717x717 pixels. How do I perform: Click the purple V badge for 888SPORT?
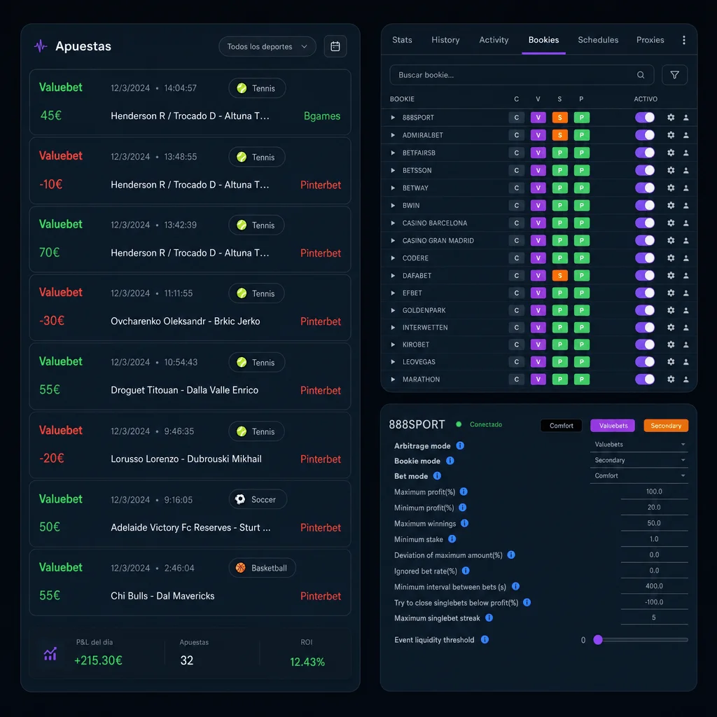click(538, 118)
